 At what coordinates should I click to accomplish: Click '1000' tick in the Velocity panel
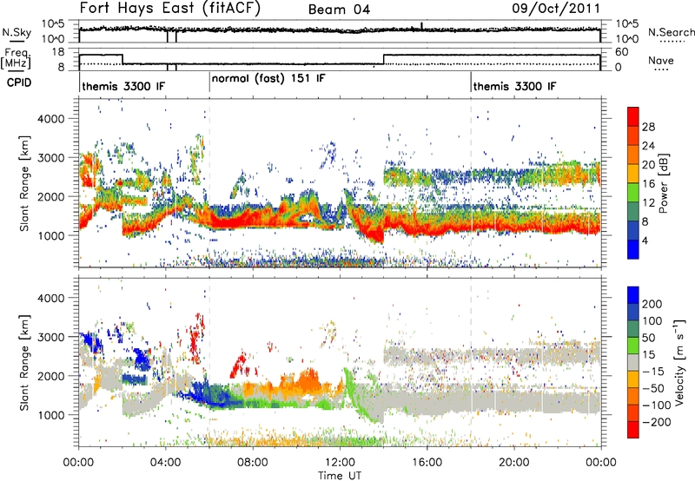click(51, 415)
